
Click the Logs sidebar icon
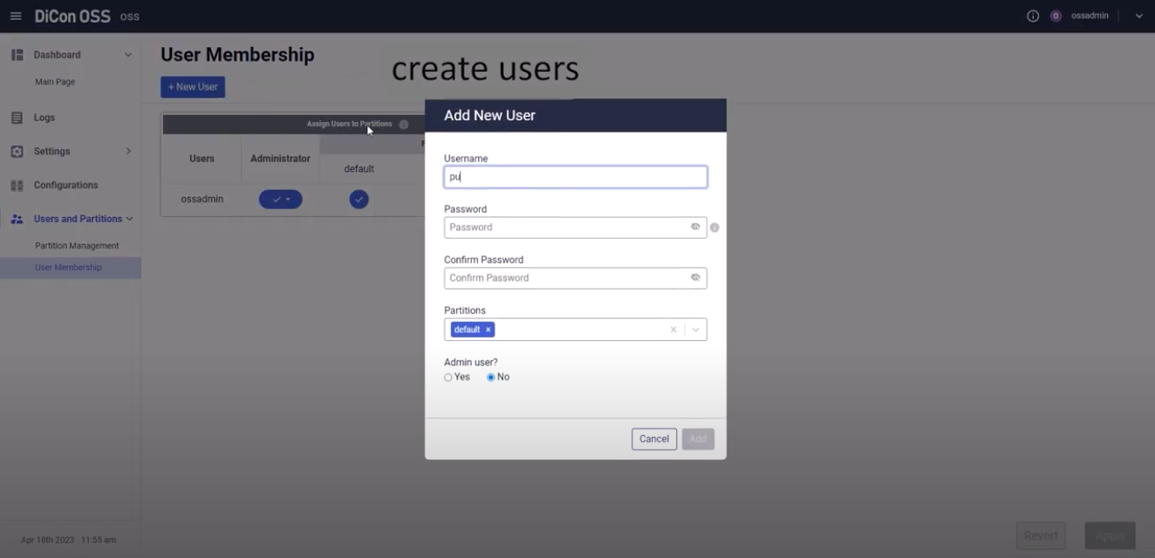coord(17,118)
